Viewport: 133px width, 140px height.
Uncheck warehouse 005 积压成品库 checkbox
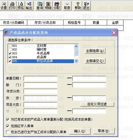[10, 61]
